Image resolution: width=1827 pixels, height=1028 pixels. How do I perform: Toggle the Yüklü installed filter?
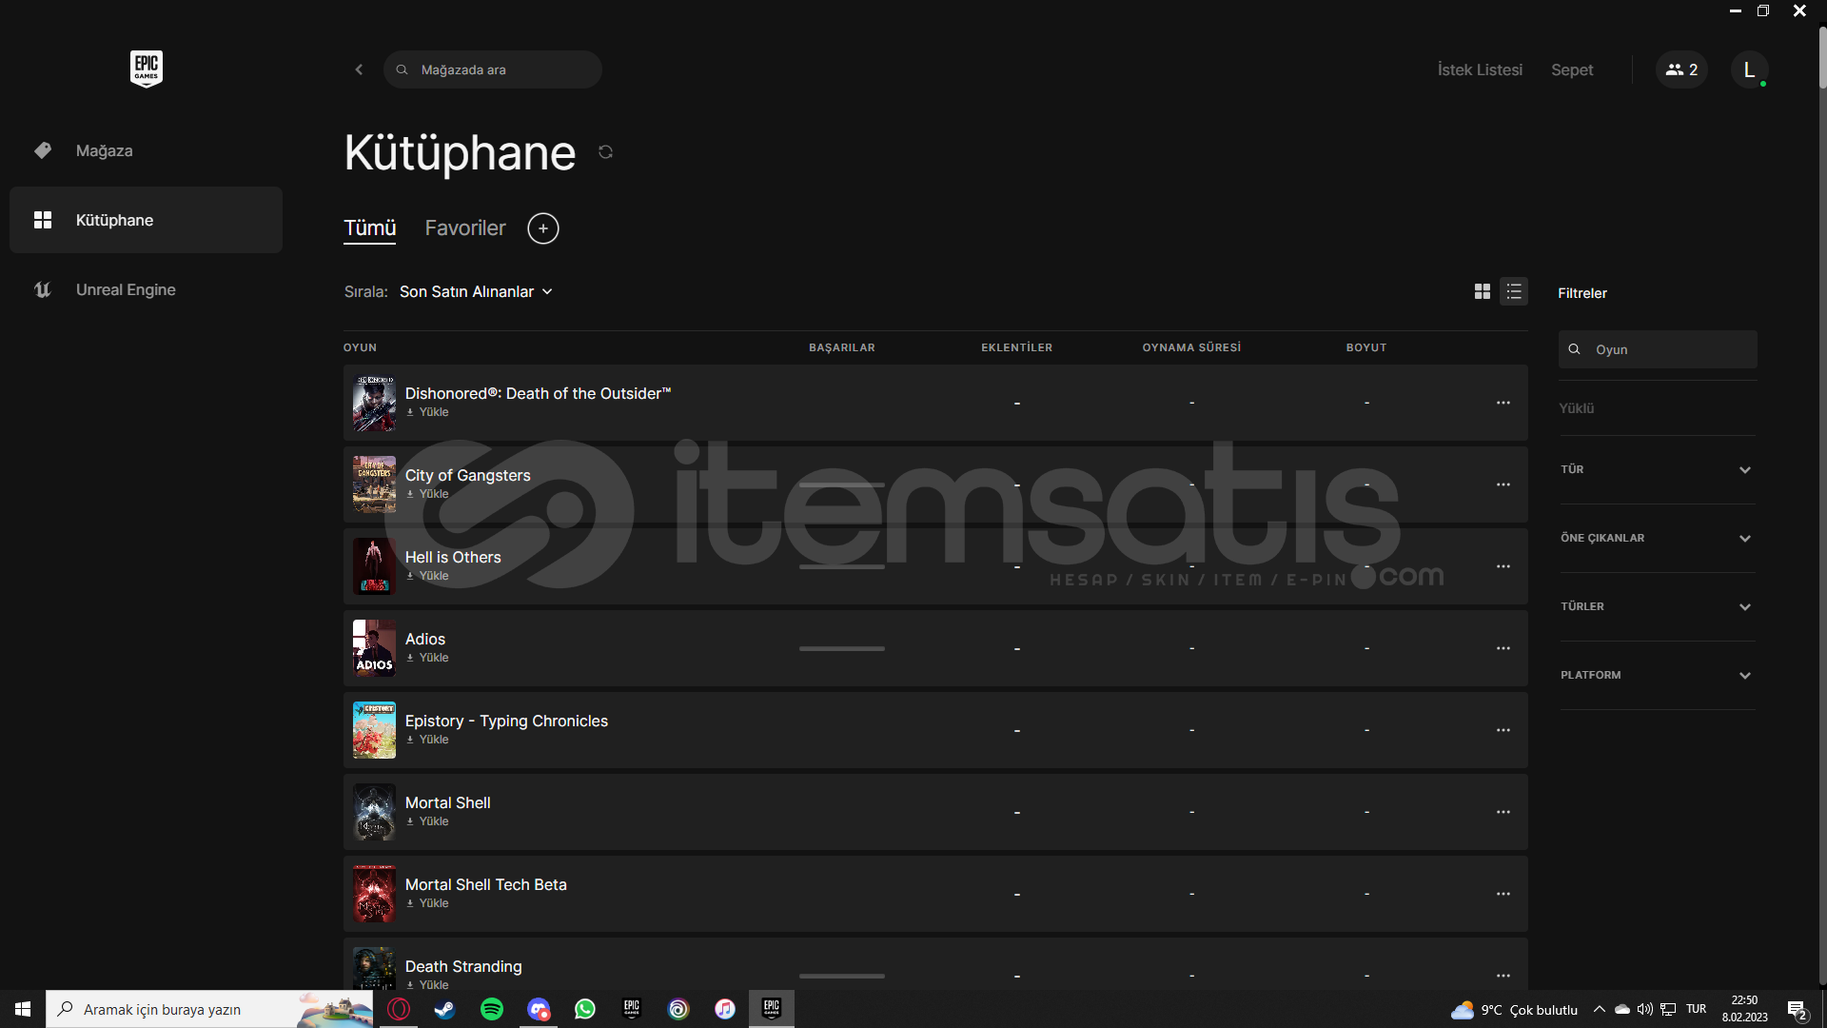point(1577,408)
